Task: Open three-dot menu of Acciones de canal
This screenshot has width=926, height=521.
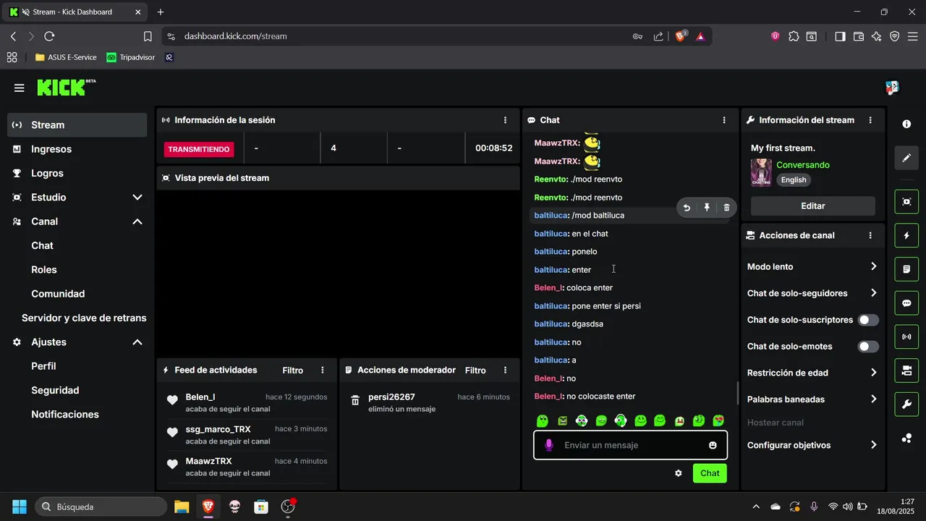Action: [x=870, y=235]
